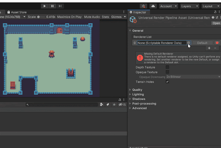Click the Project search field
Viewport: 221px width, 148px height.
(x=62, y=104)
